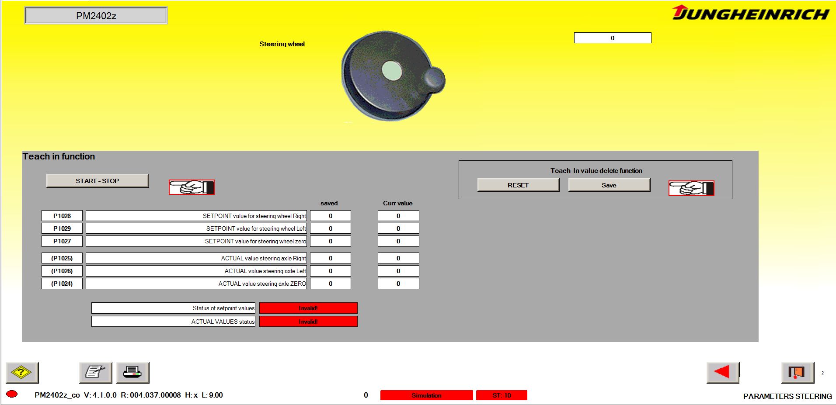Image resolution: width=836 pixels, height=405 pixels.
Task: Click the Invalid setpoint values status field
Action: [x=308, y=308]
